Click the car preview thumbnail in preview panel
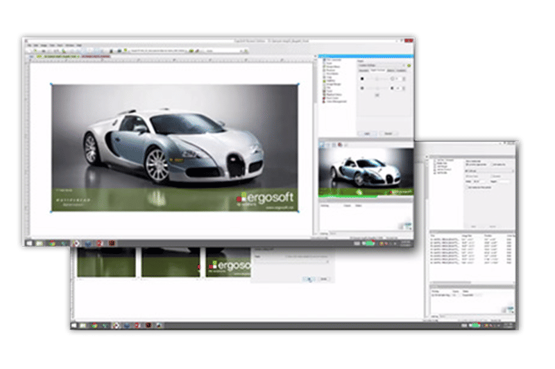 [366, 172]
